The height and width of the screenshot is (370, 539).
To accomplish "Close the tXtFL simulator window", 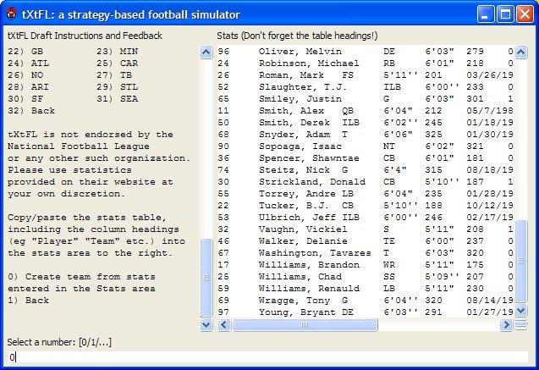I will pyautogui.click(x=525, y=14).
